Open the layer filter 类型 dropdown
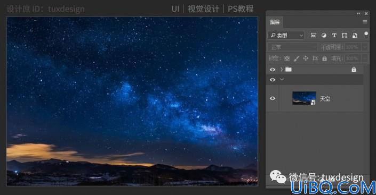This screenshot has width=376, height=195. pos(286,36)
